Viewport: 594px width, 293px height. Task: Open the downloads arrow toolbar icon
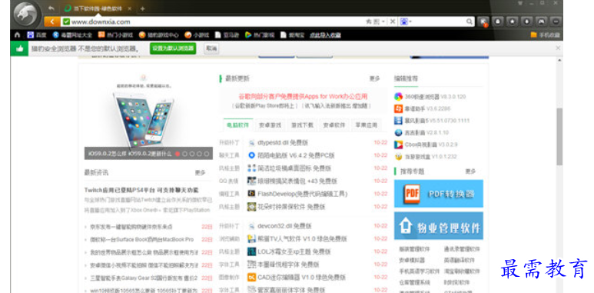526,22
